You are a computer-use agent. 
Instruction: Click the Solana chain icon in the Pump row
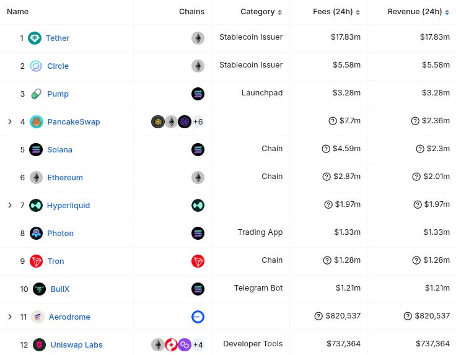[x=198, y=94]
